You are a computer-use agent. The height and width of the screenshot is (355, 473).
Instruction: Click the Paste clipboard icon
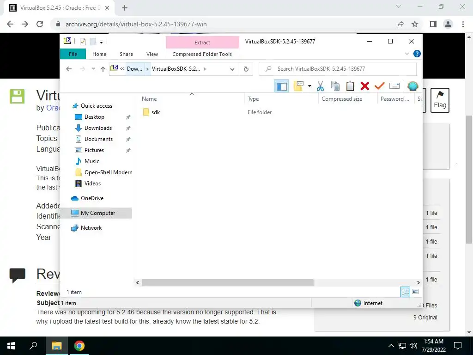pos(350,86)
